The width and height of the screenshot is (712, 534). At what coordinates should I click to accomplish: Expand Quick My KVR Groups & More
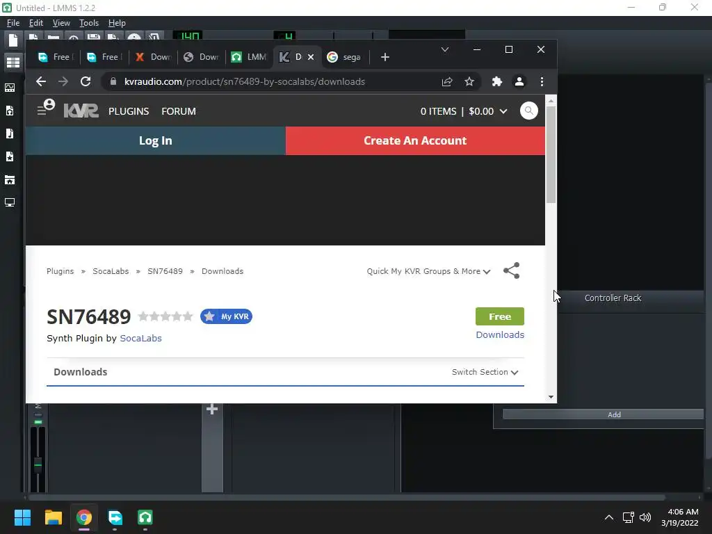428,271
